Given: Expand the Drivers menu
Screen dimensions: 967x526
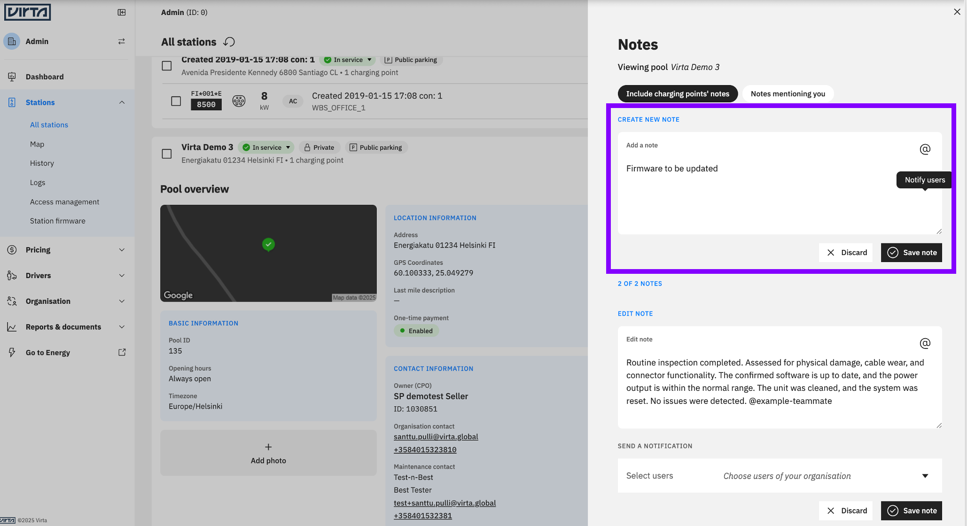Looking at the screenshot, I should coord(122,276).
